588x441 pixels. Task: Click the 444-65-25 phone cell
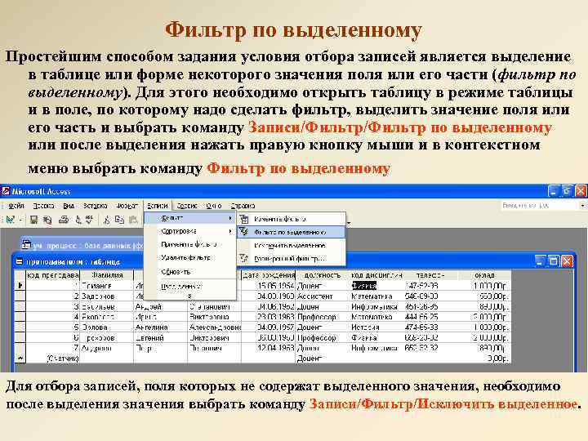pos(430,317)
